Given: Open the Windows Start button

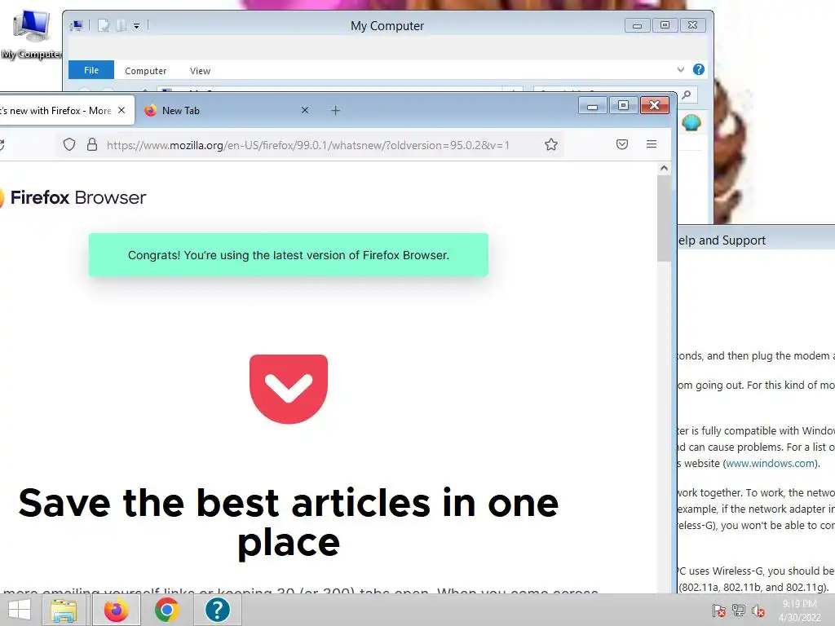Looking at the screenshot, I should click(x=20, y=610).
